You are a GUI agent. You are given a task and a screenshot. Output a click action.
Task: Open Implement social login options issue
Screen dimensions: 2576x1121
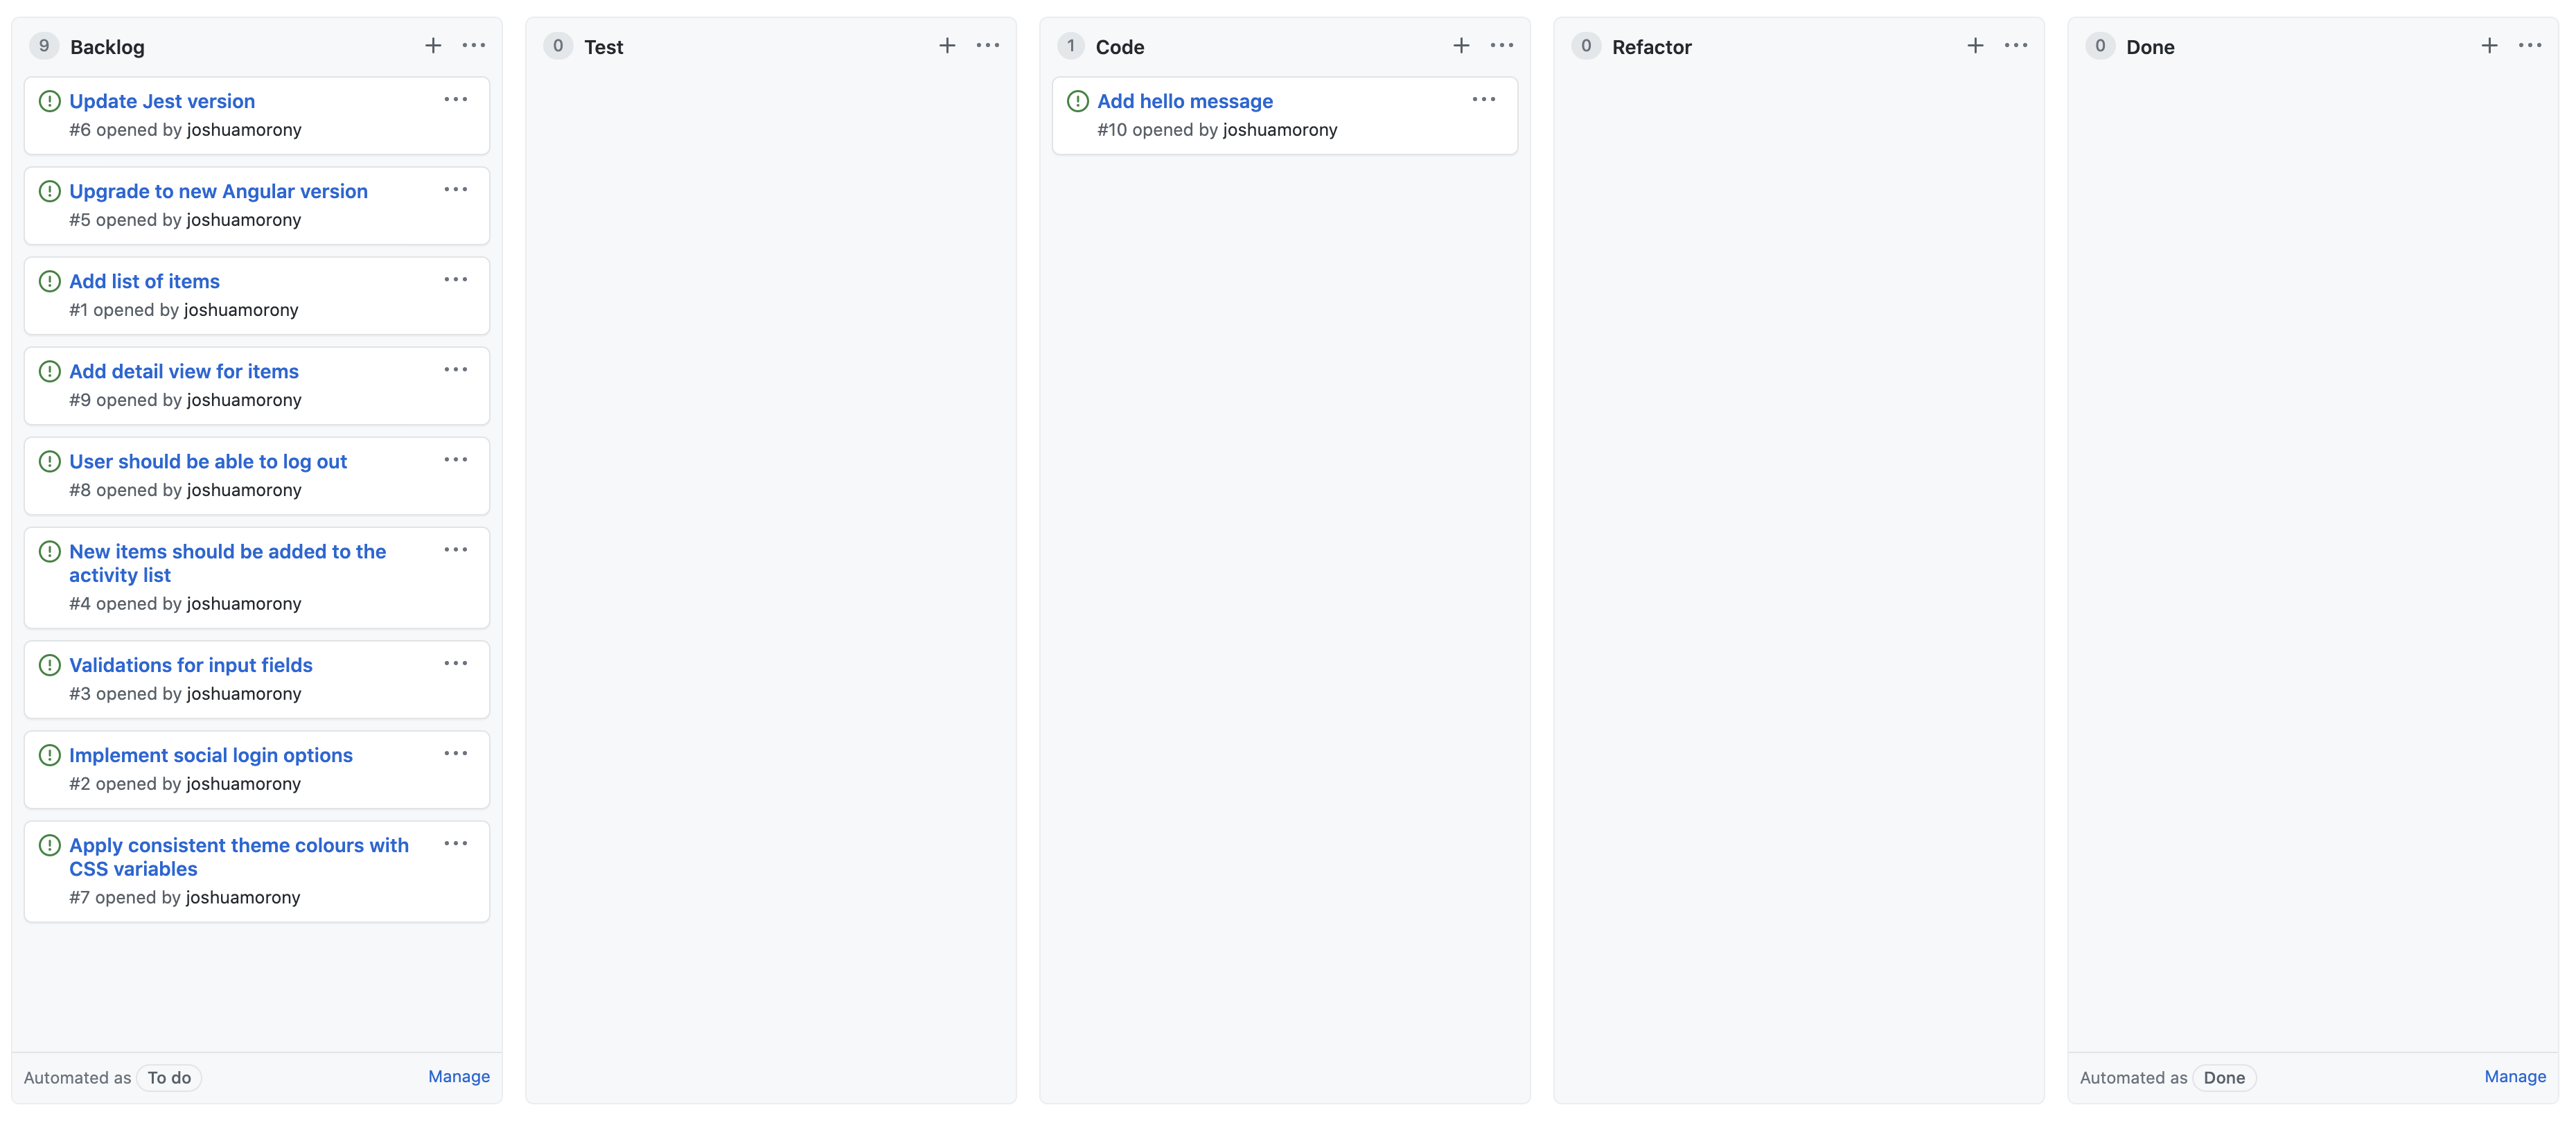tap(211, 755)
